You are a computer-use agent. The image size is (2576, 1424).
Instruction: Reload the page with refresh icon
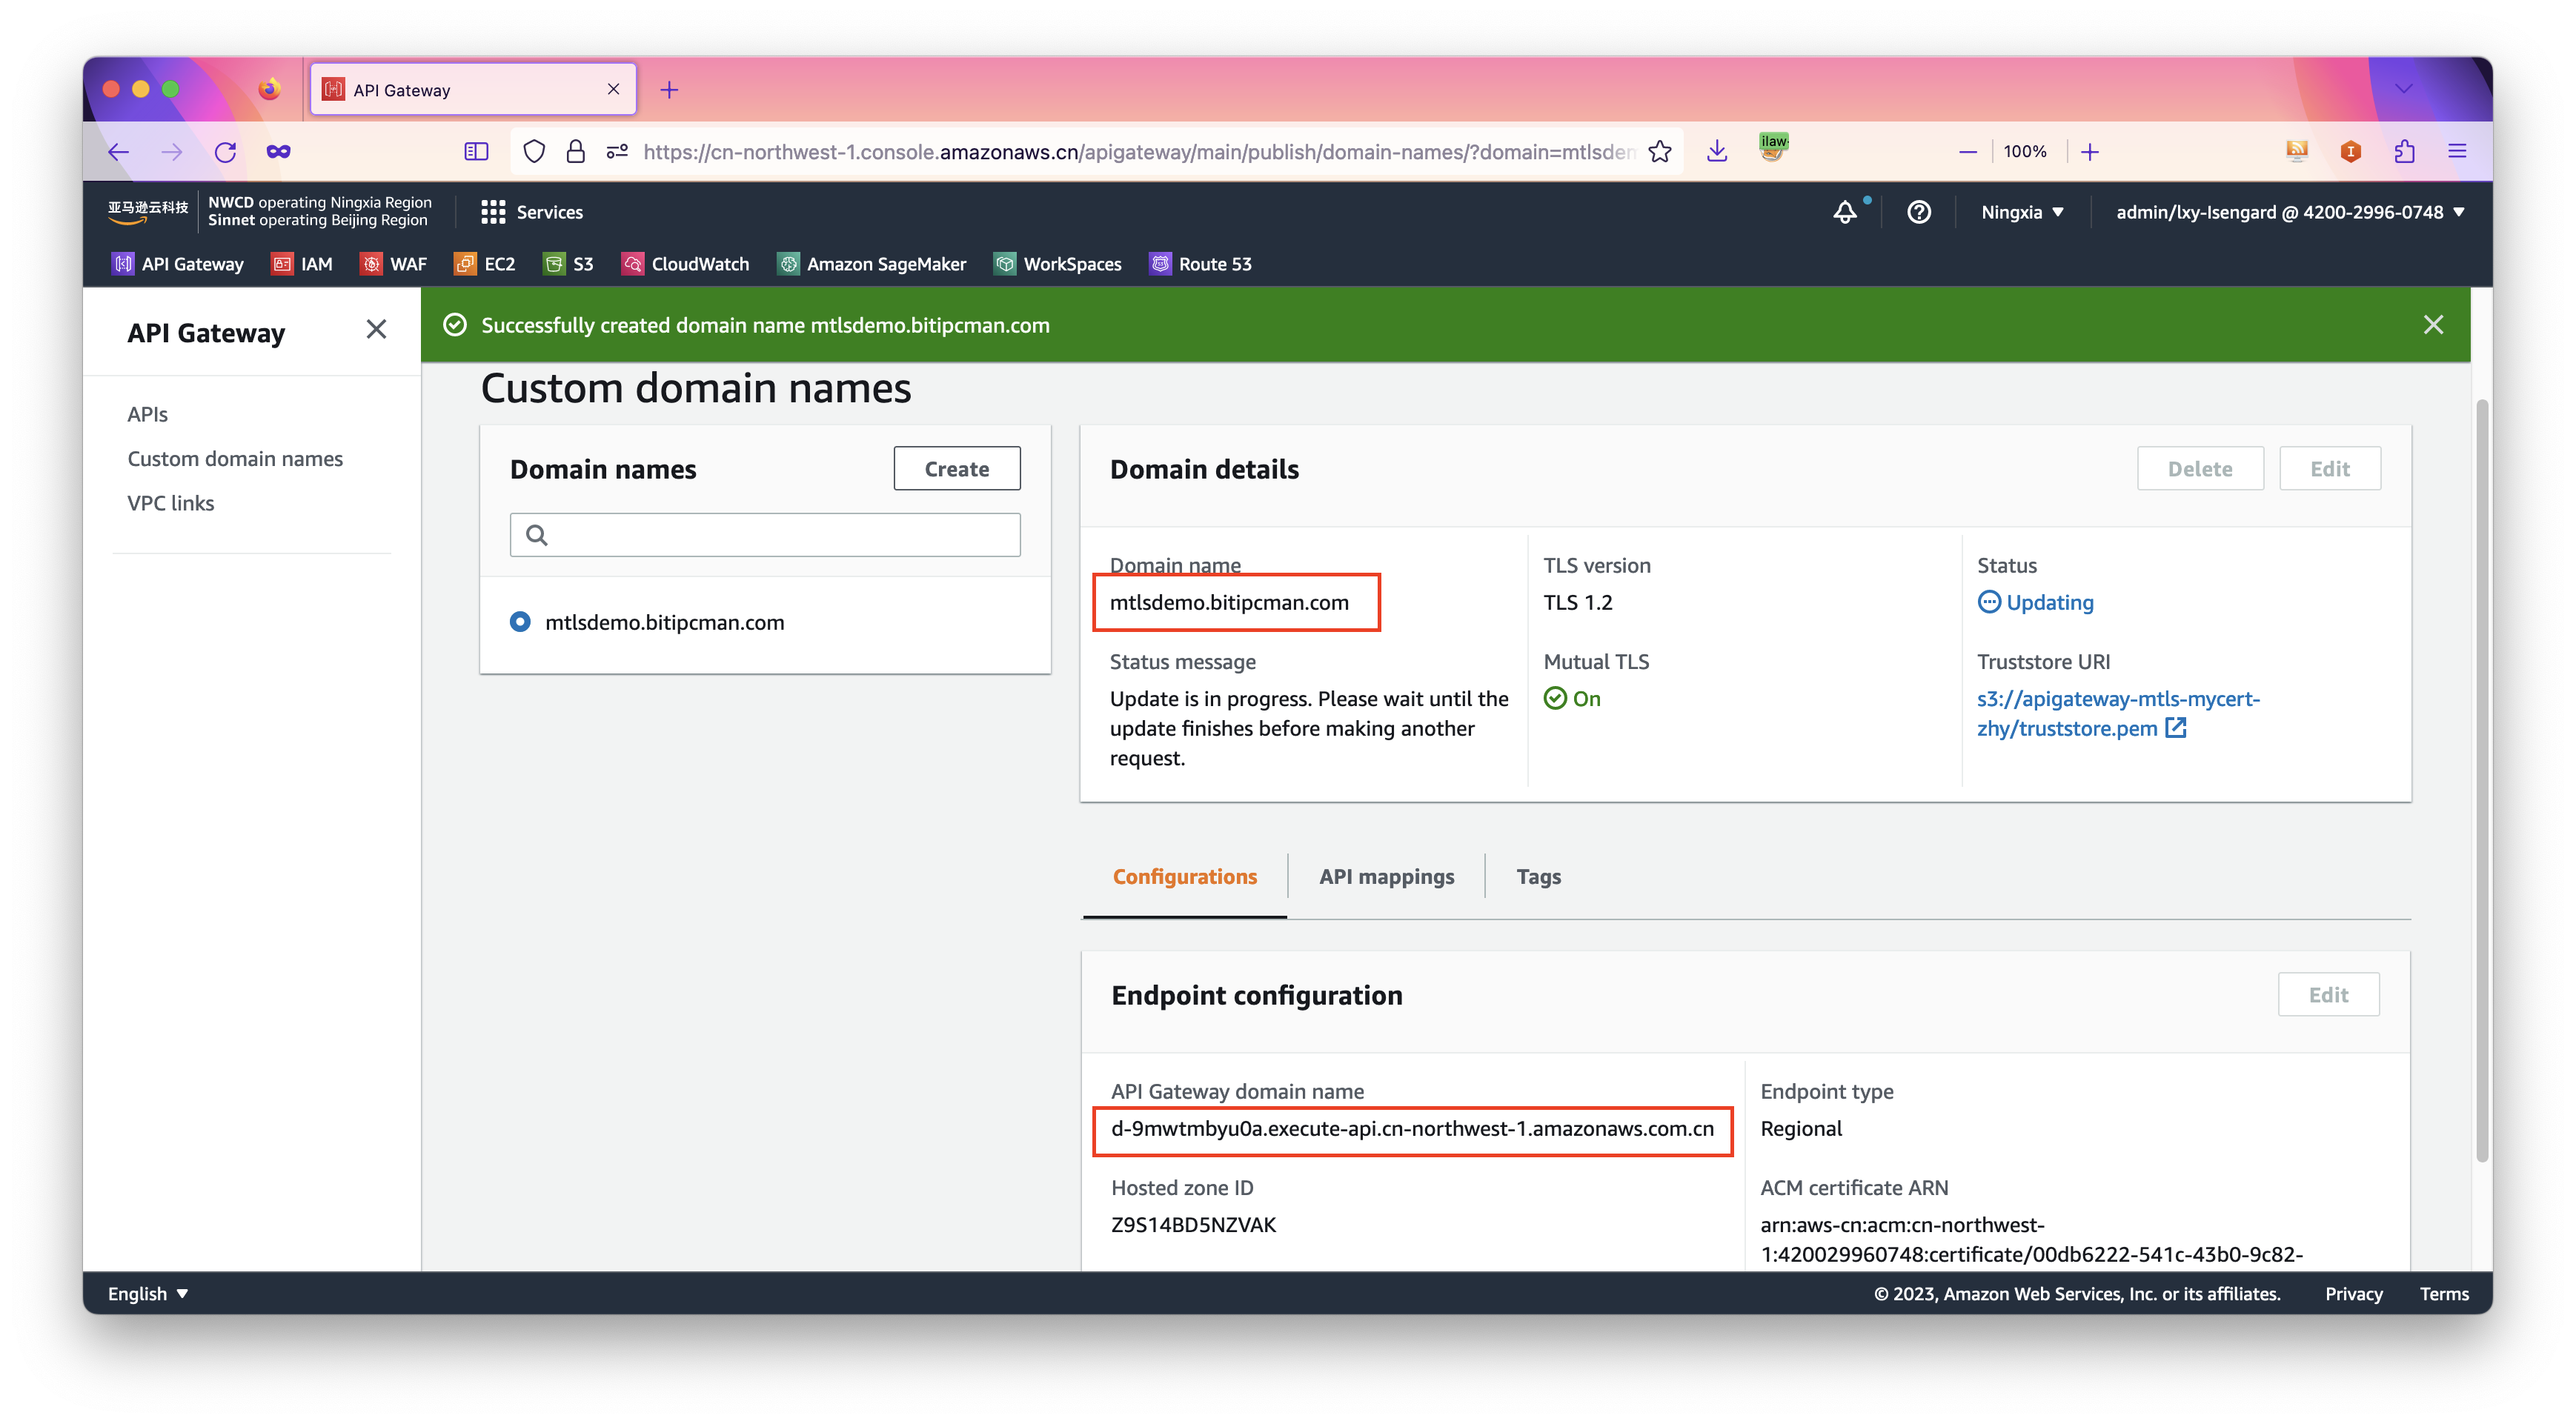point(225,152)
